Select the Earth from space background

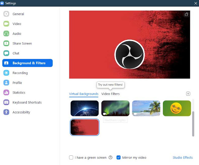[x=85, y=108]
